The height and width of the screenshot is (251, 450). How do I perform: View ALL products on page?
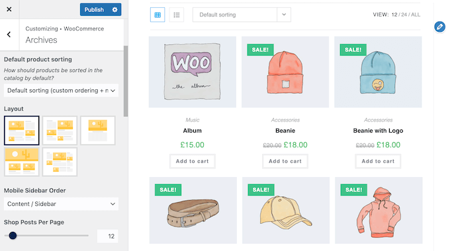[416, 15]
